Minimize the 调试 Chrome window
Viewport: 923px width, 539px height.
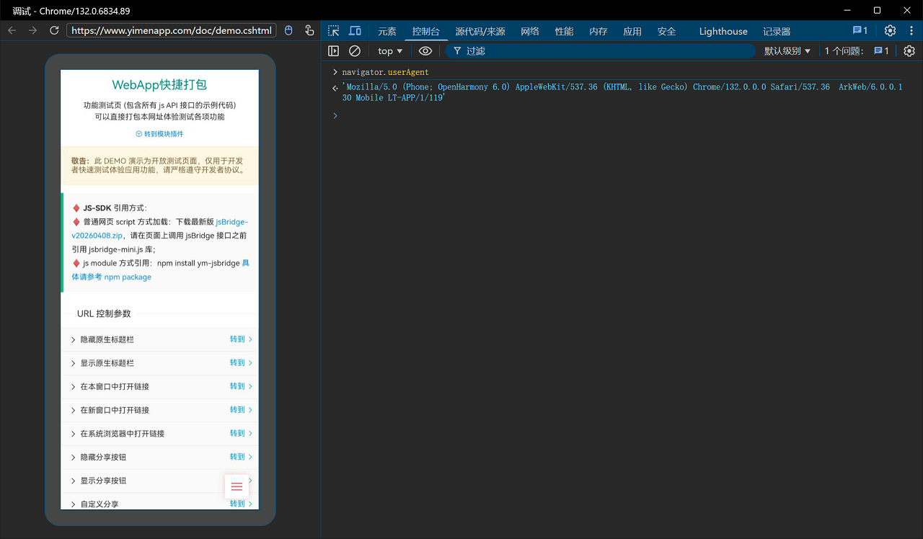[848, 10]
